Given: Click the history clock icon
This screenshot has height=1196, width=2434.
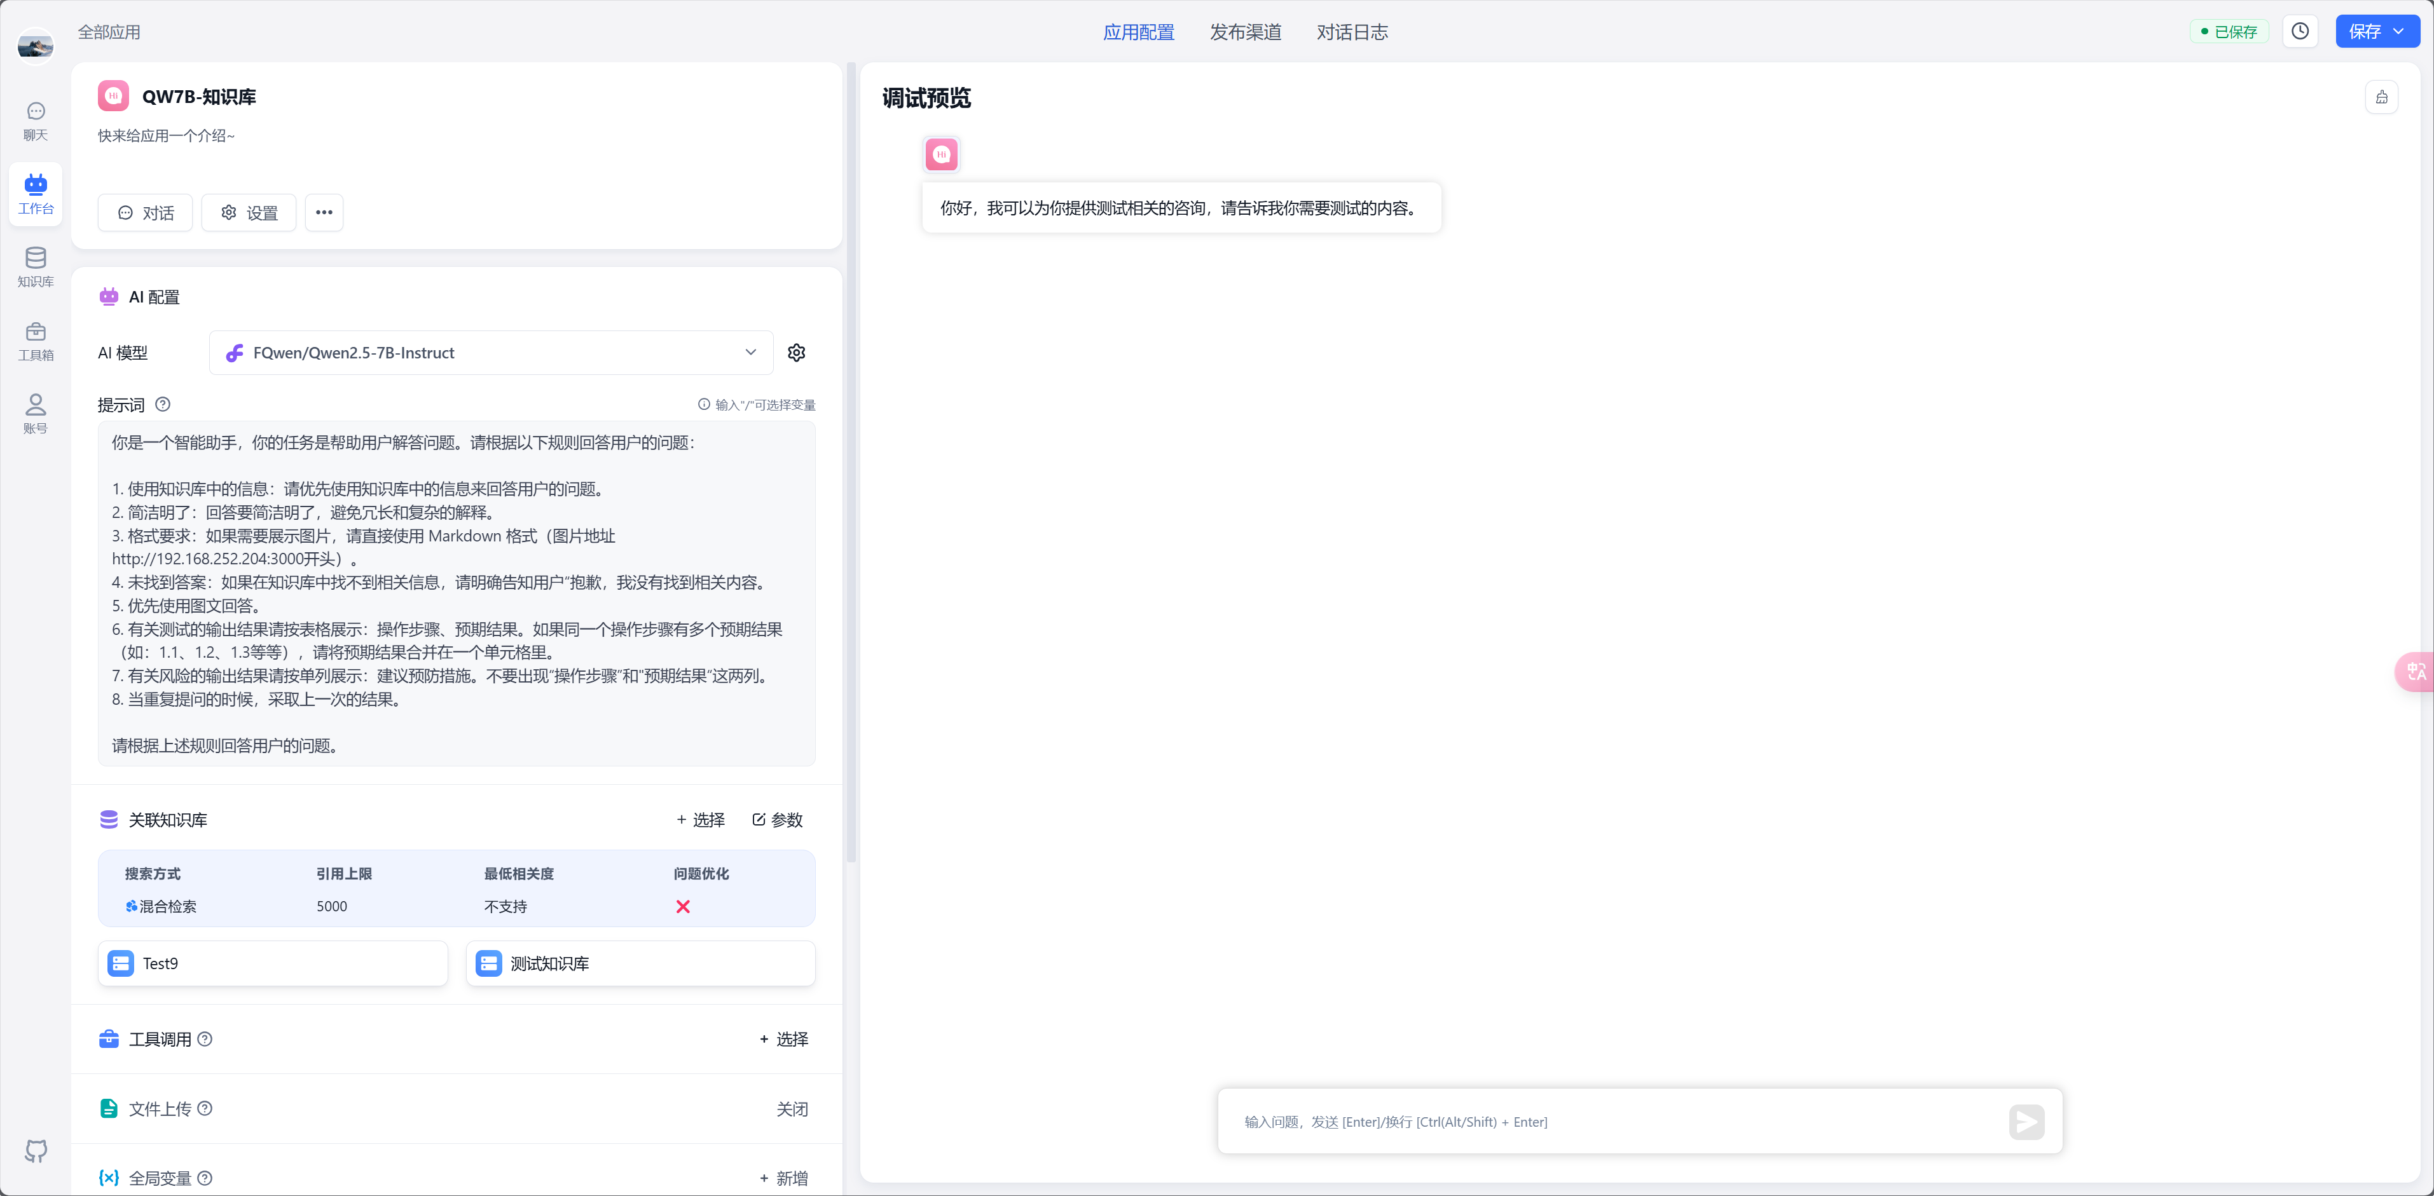Looking at the screenshot, I should (2300, 31).
